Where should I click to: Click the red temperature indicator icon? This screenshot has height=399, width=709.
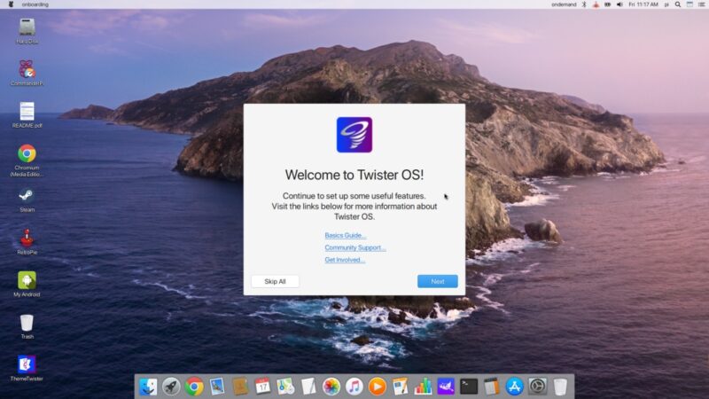pos(596,4)
